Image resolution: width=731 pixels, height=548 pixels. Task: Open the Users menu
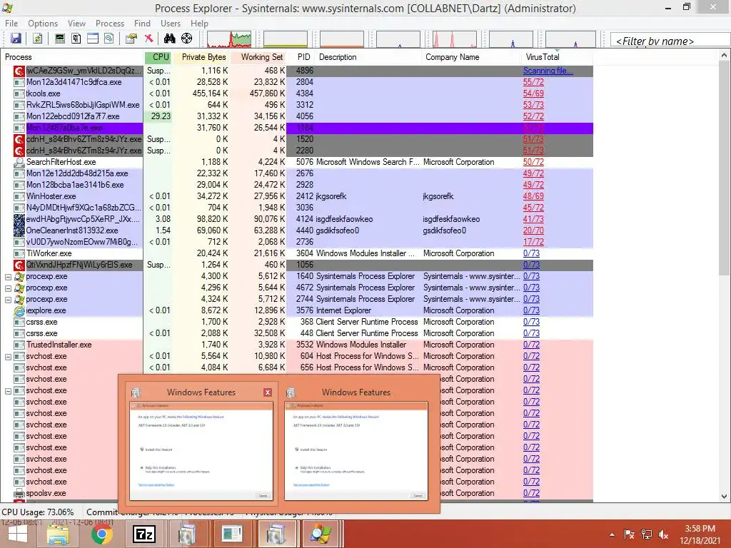171,24
